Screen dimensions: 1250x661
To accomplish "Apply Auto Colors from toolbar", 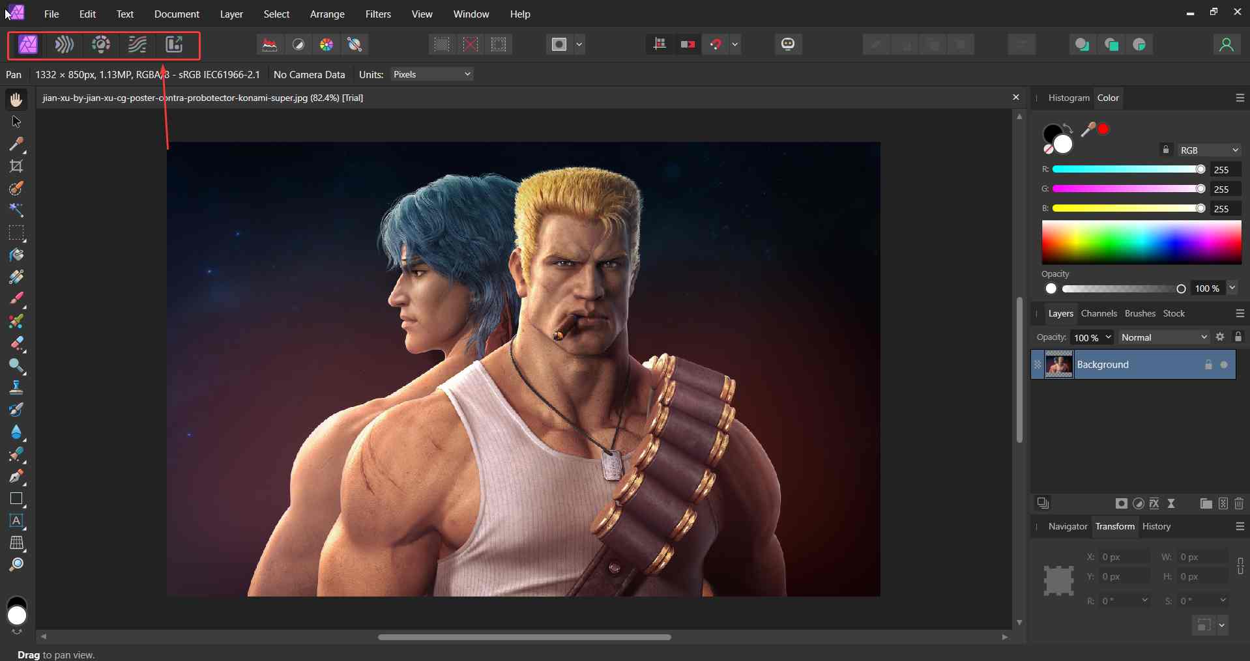I will [x=327, y=44].
